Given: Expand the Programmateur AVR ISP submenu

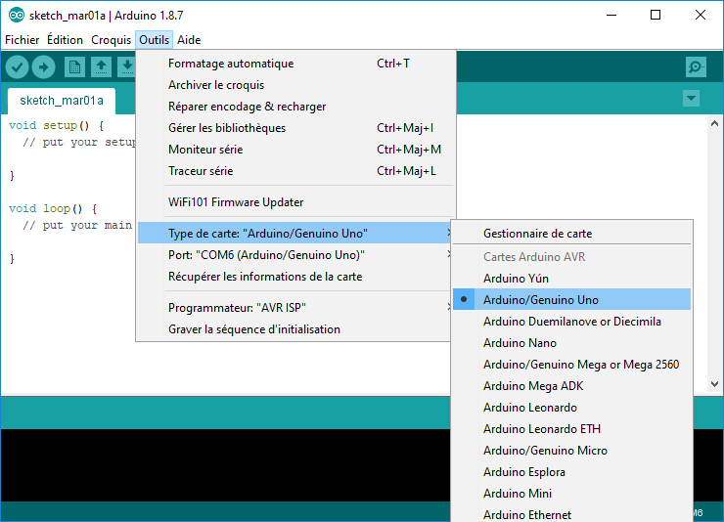Looking at the screenshot, I should pos(294,308).
